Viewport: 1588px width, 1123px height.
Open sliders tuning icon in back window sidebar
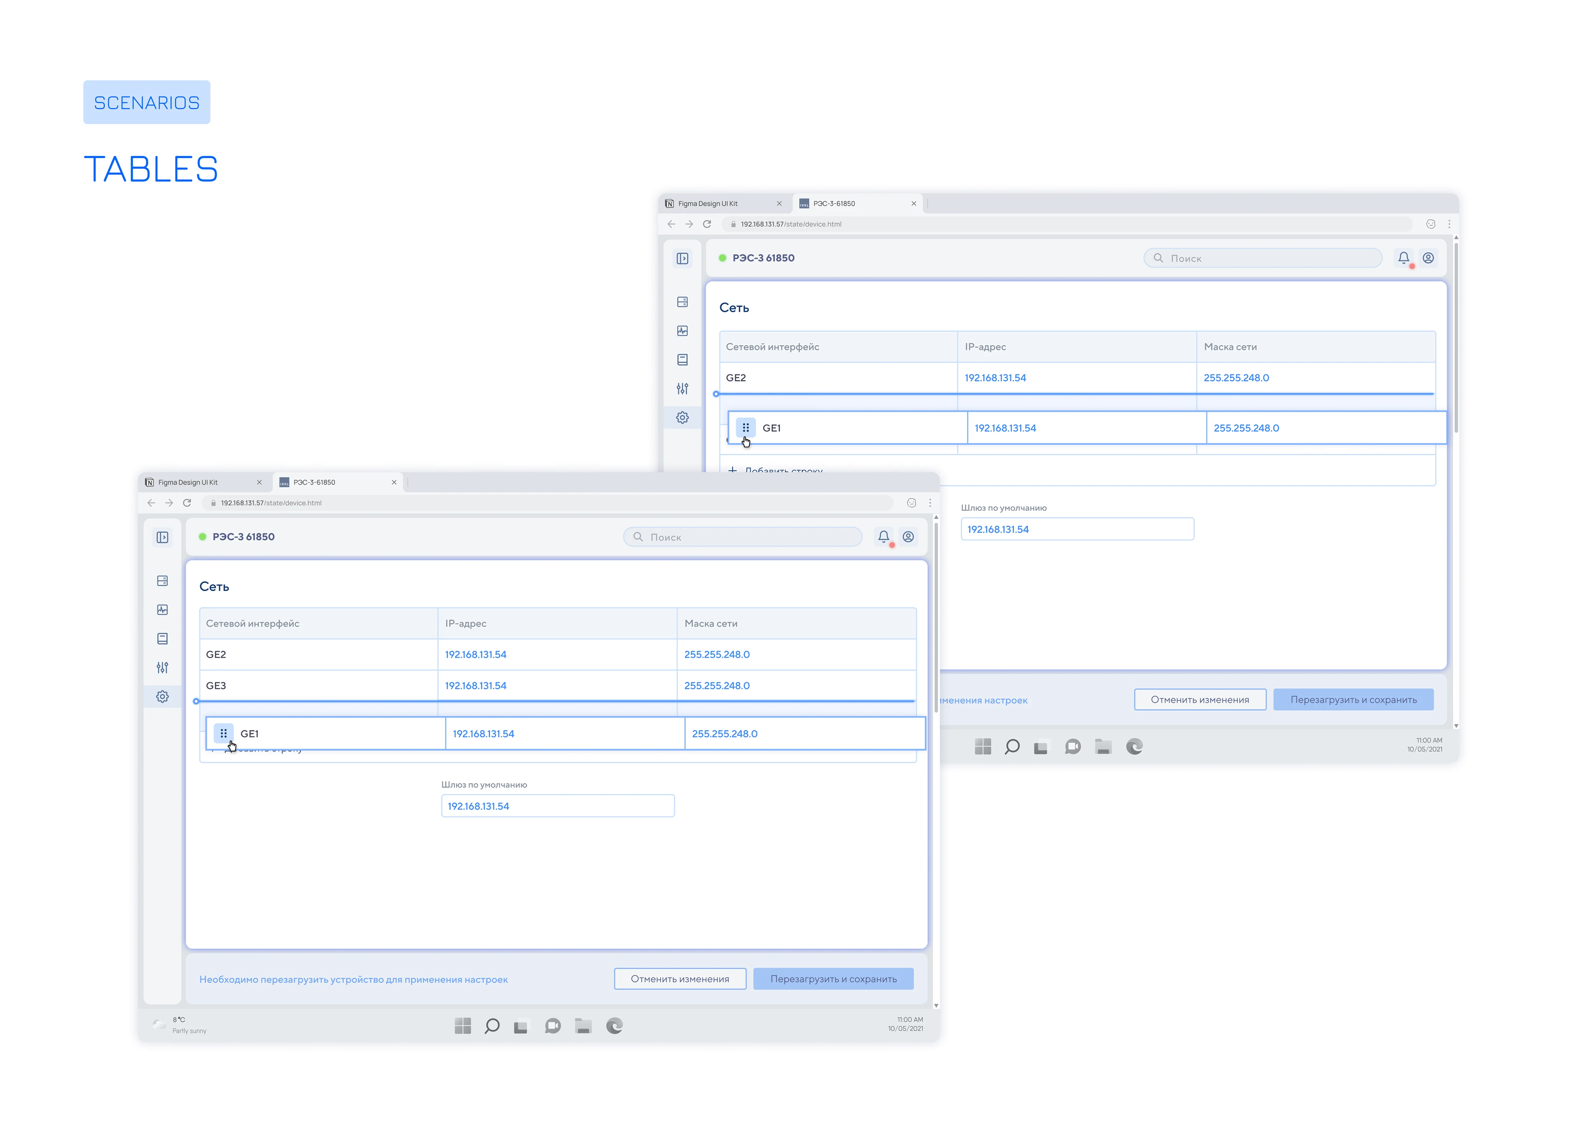(683, 389)
